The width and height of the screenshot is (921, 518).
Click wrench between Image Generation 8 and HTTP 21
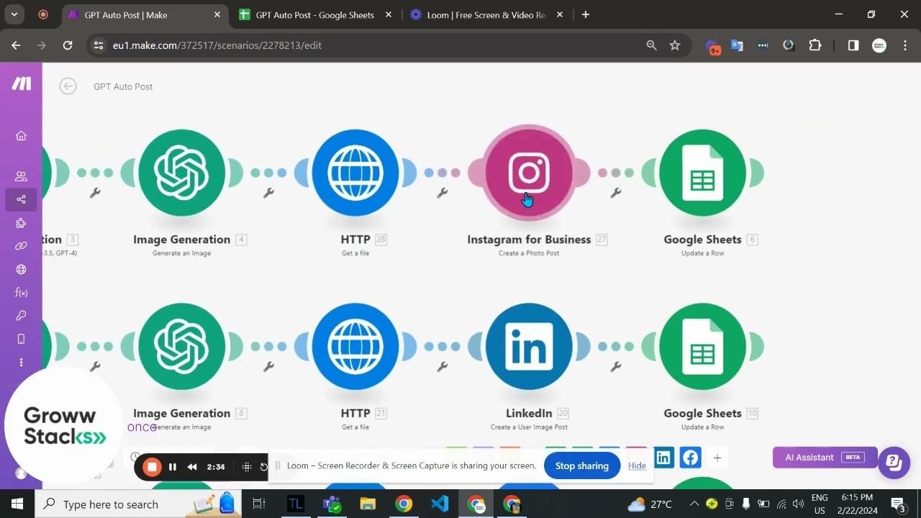click(x=268, y=367)
